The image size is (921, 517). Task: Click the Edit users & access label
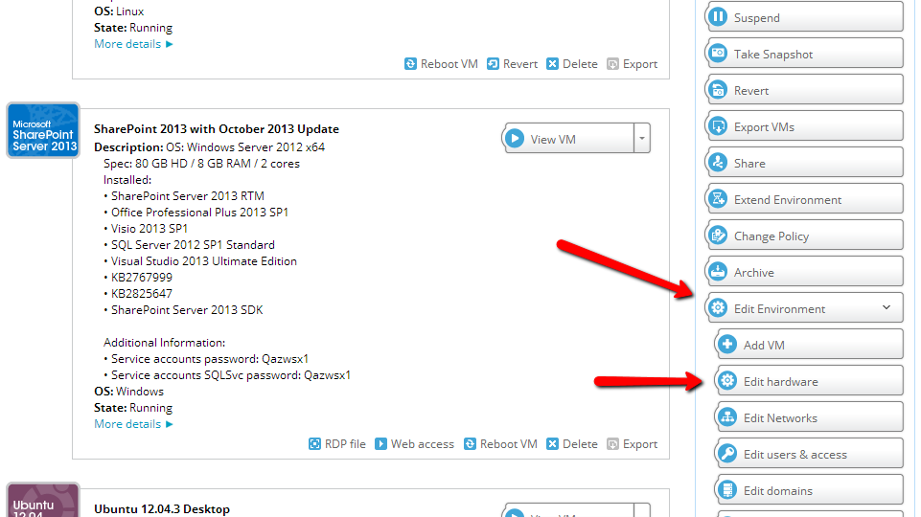794,455
